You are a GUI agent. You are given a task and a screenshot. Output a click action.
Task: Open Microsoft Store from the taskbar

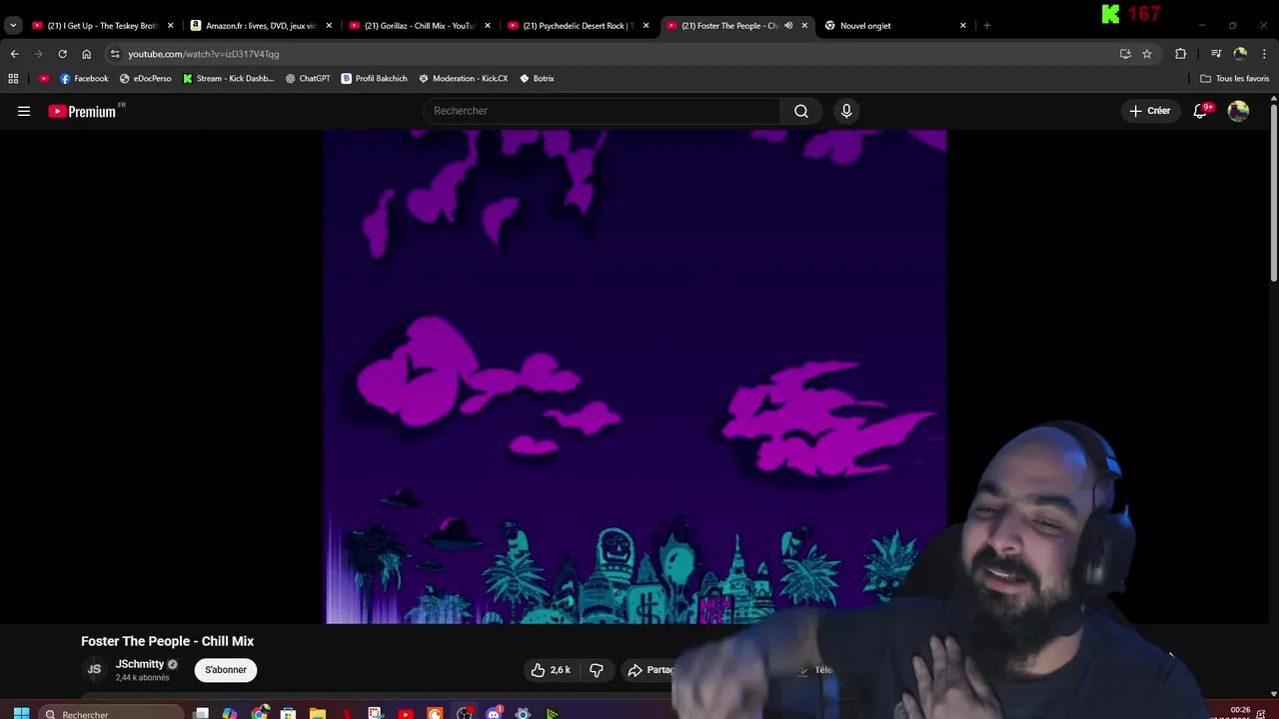(x=288, y=713)
